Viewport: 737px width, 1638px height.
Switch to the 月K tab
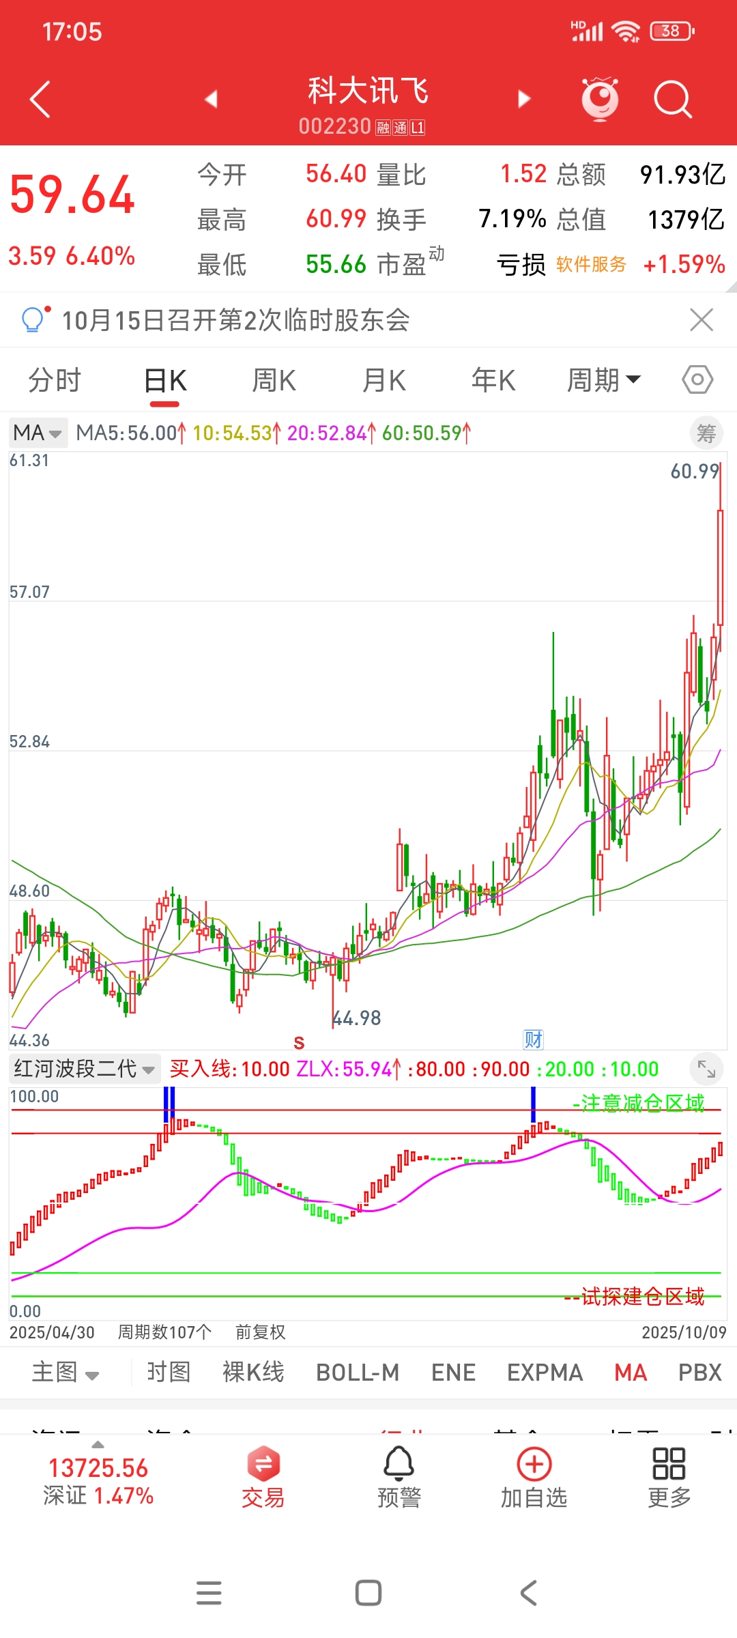point(384,380)
